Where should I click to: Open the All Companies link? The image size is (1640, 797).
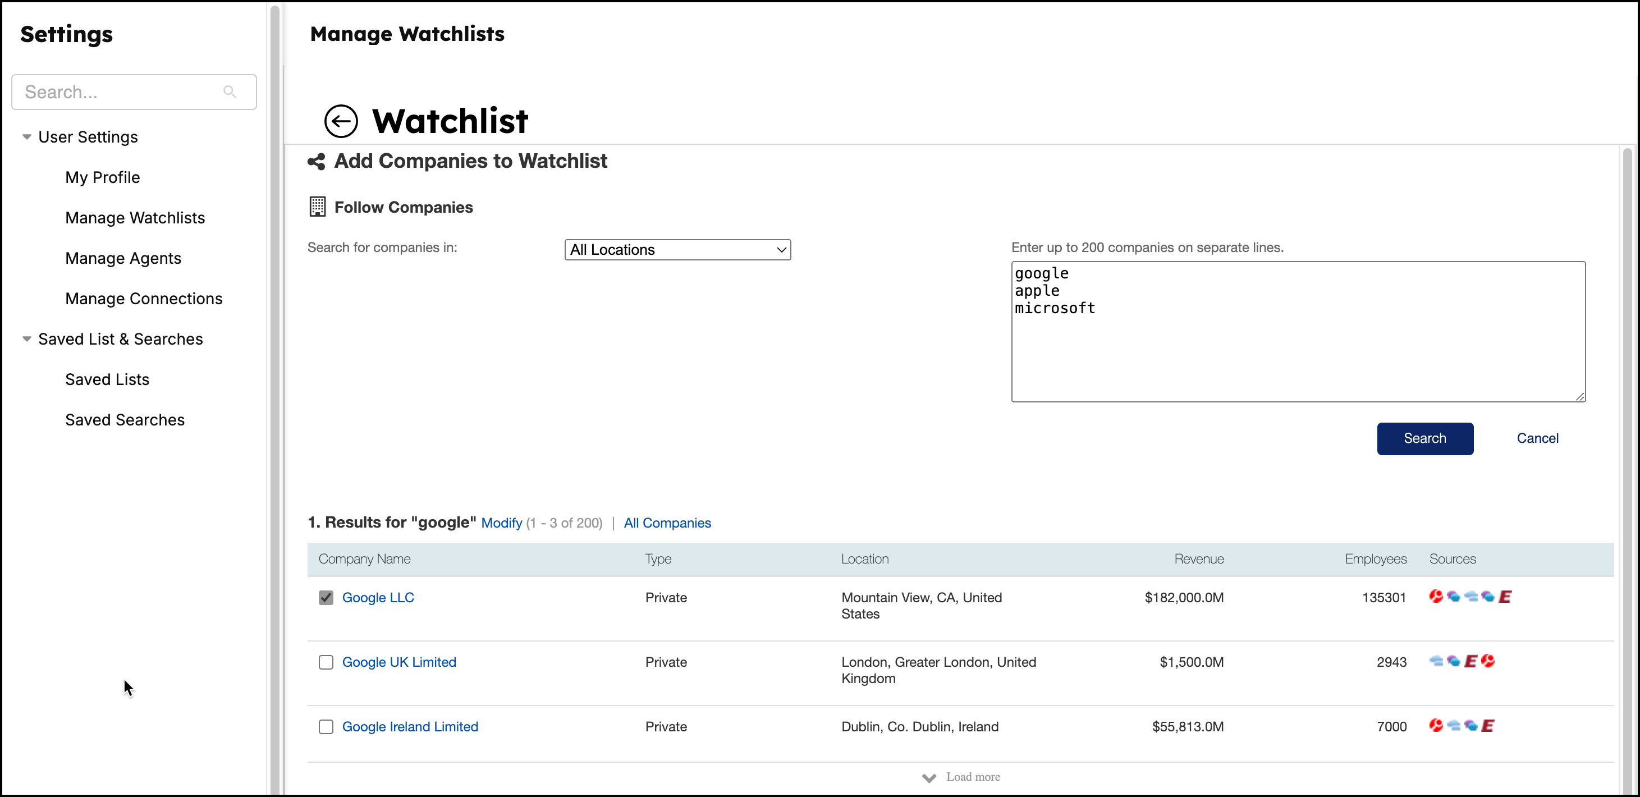[x=667, y=523]
